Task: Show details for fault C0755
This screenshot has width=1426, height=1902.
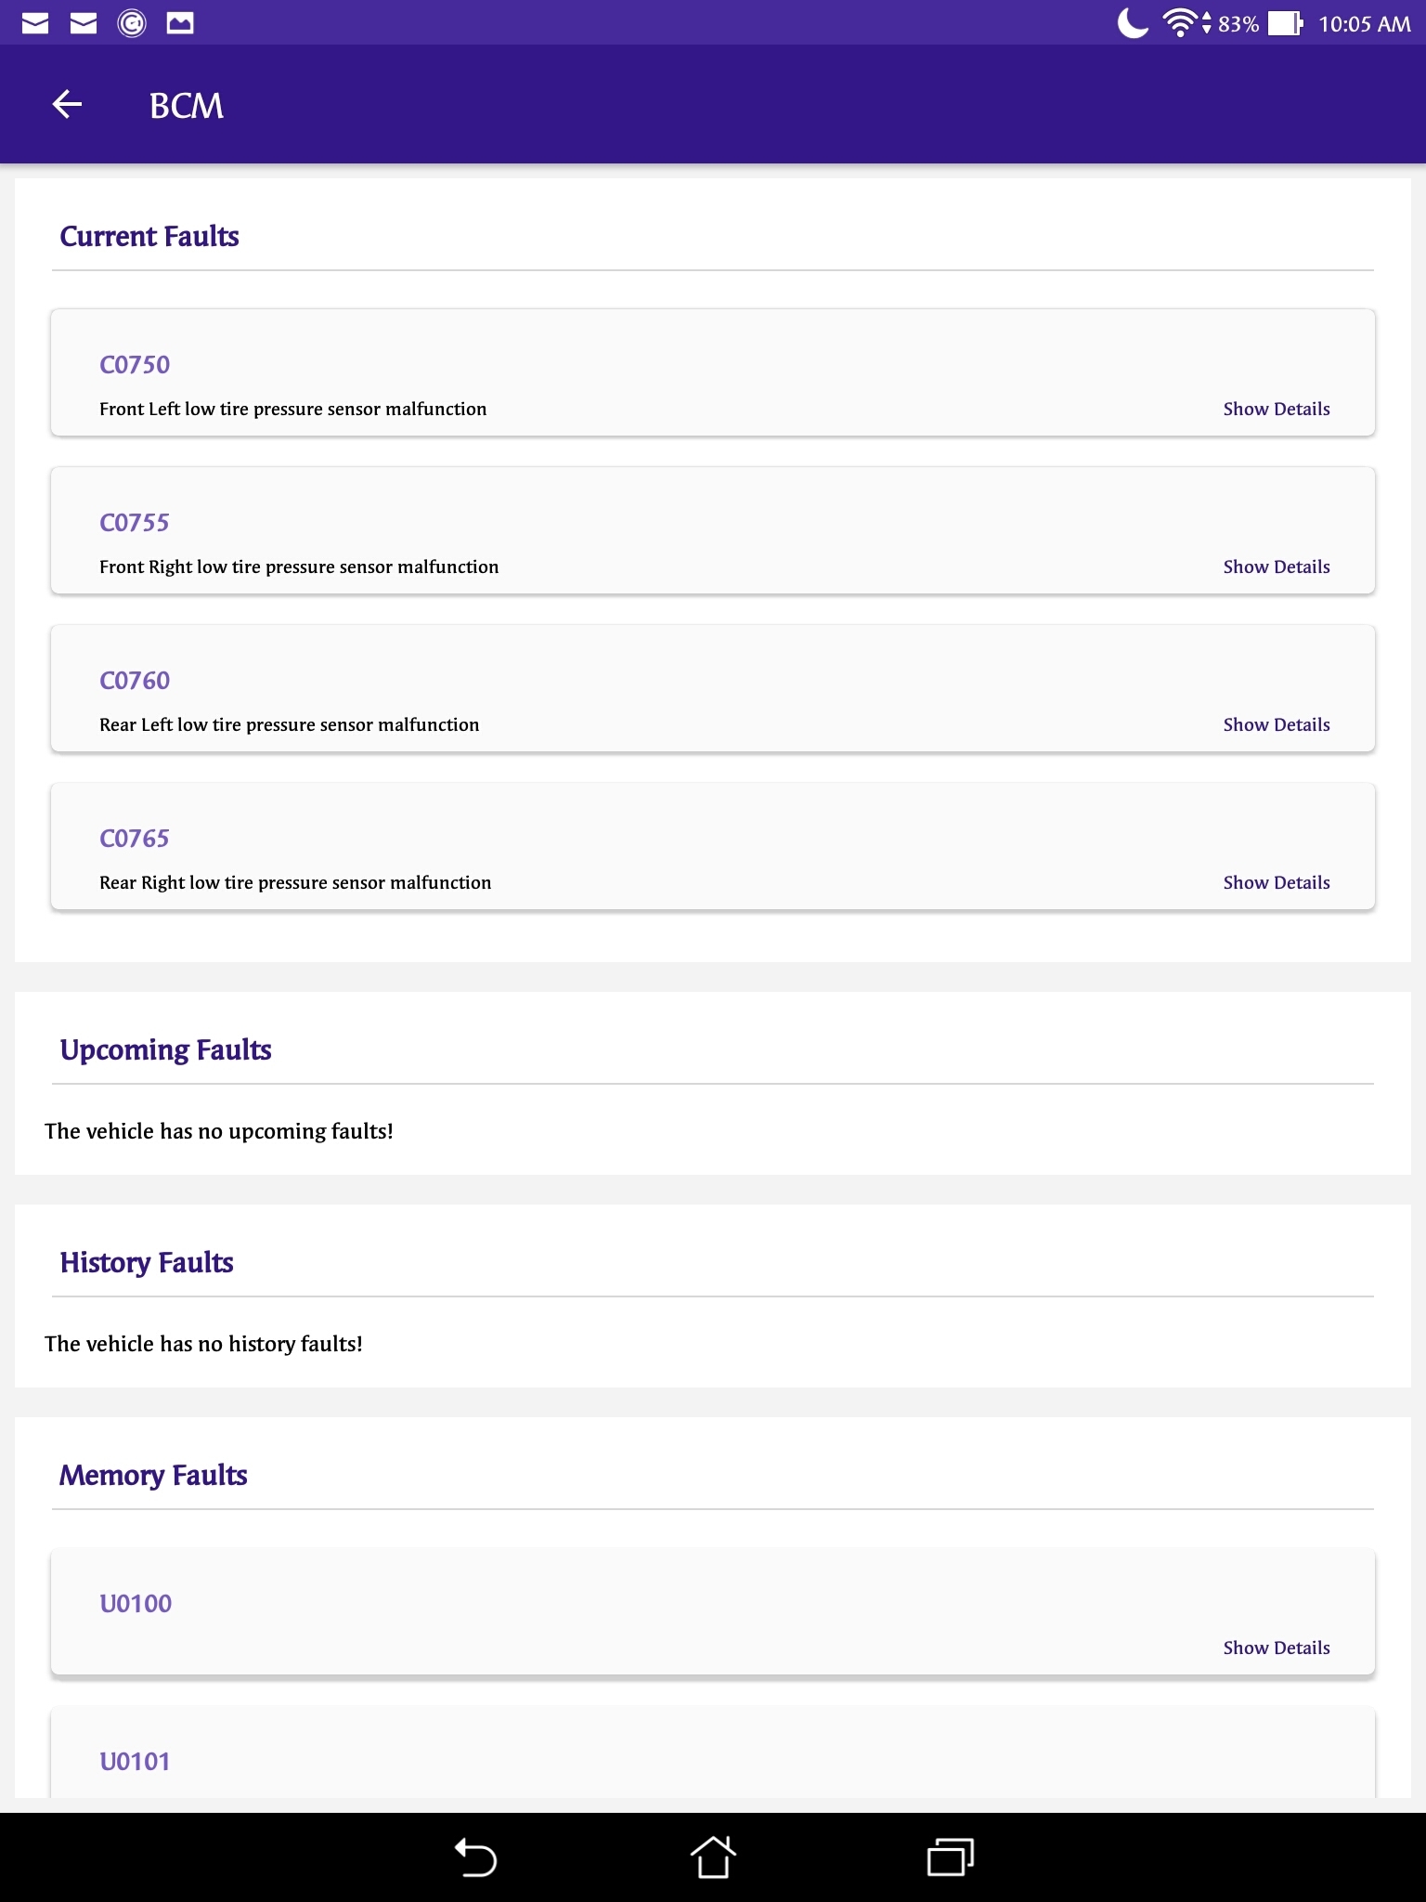Action: tap(1276, 567)
